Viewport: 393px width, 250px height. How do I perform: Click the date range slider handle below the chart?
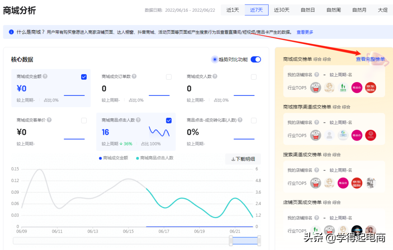coord(231,241)
